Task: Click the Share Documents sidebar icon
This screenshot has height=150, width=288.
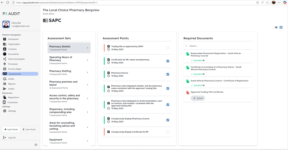Action: (x=5, y=59)
